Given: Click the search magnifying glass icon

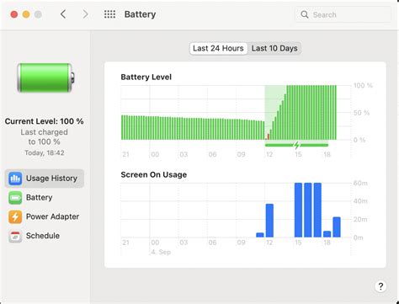Looking at the screenshot, I should tap(305, 14).
